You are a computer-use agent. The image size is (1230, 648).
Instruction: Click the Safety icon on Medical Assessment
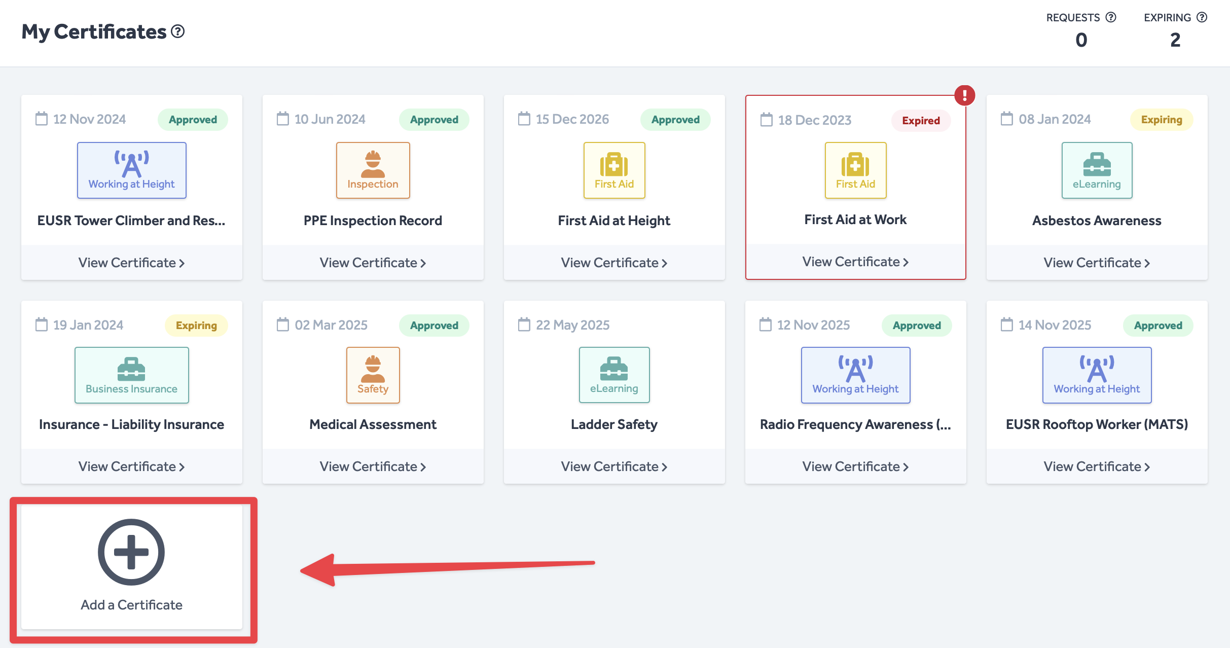coord(373,375)
